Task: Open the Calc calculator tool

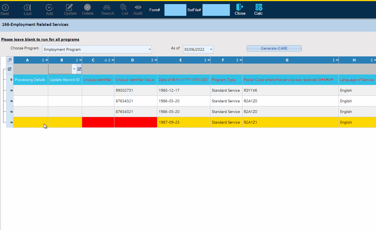Action: click(258, 7)
